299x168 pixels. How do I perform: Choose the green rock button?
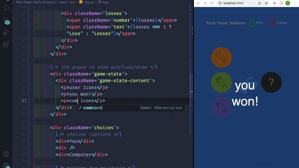221,82
